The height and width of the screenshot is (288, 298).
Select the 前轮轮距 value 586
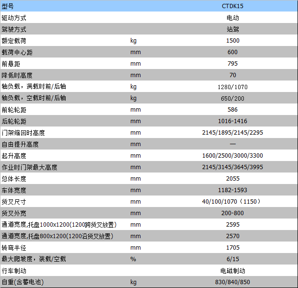[x=232, y=110]
